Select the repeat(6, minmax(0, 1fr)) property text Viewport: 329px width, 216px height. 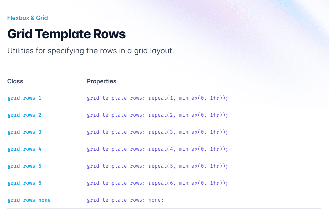157,183
